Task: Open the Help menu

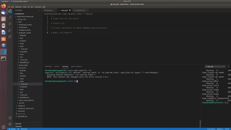Action: pos(44,7)
